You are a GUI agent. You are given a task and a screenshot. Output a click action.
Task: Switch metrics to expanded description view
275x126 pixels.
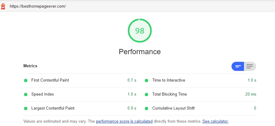[x=250, y=66]
